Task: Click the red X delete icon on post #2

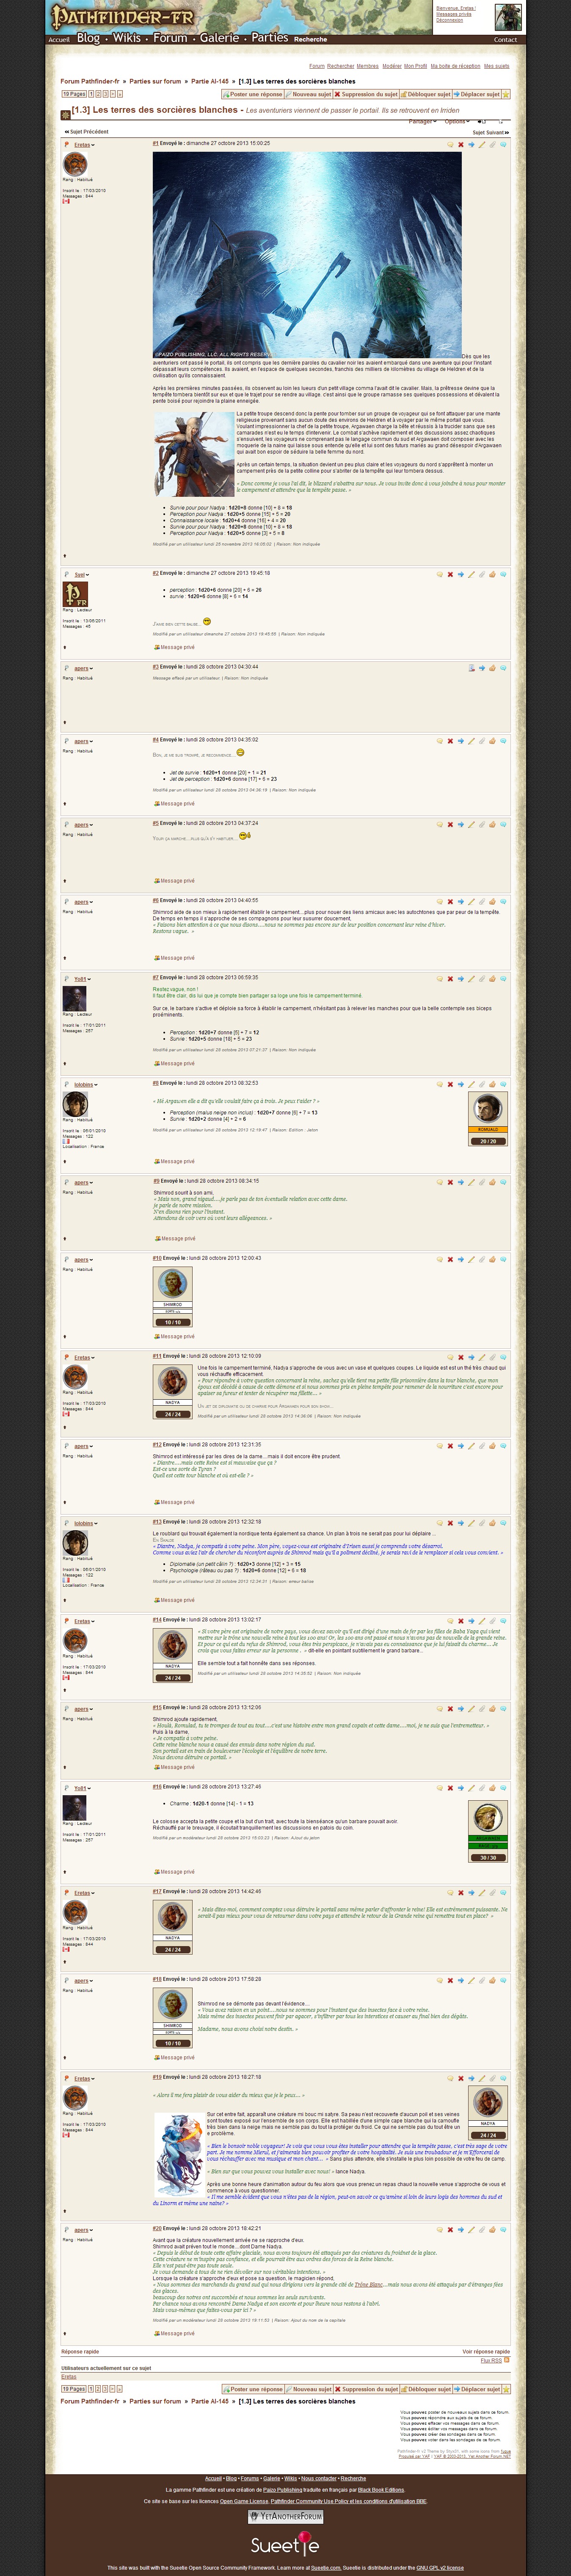Action: click(x=450, y=575)
